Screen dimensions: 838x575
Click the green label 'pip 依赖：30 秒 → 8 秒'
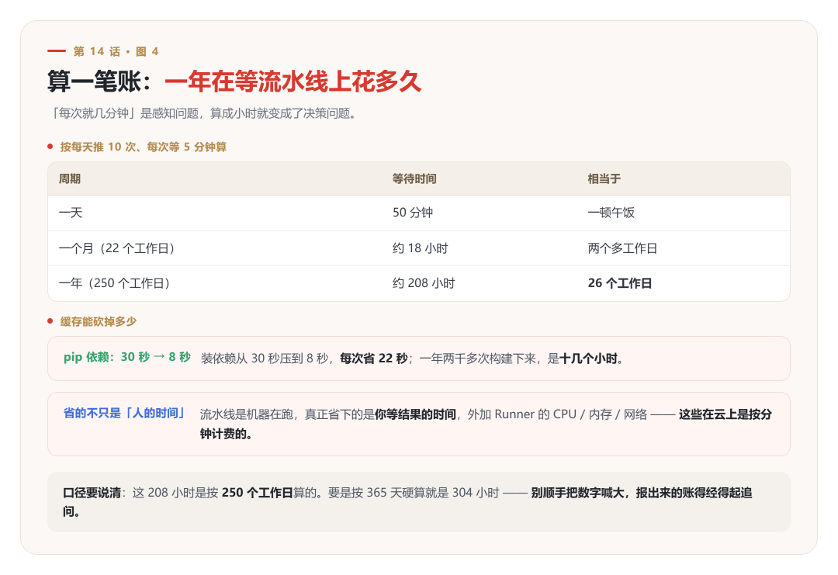pos(127,358)
